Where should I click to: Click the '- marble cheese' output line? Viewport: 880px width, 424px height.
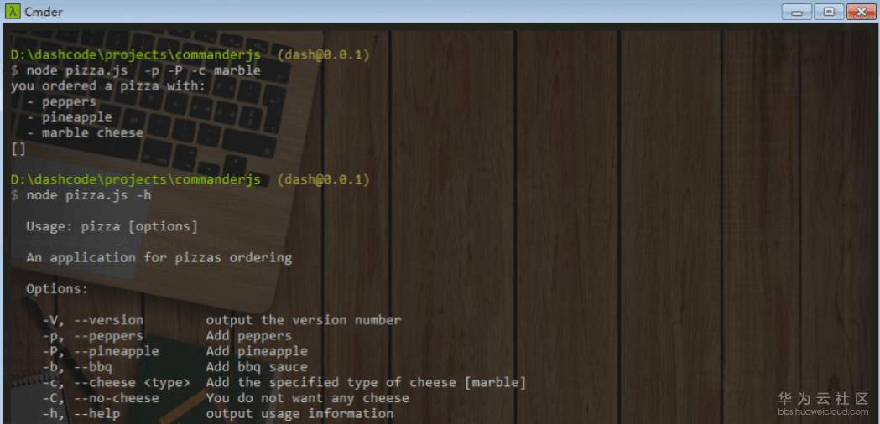pyautogui.click(x=85, y=133)
